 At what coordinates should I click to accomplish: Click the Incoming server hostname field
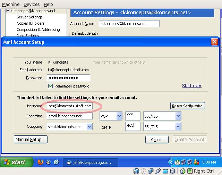70,116
